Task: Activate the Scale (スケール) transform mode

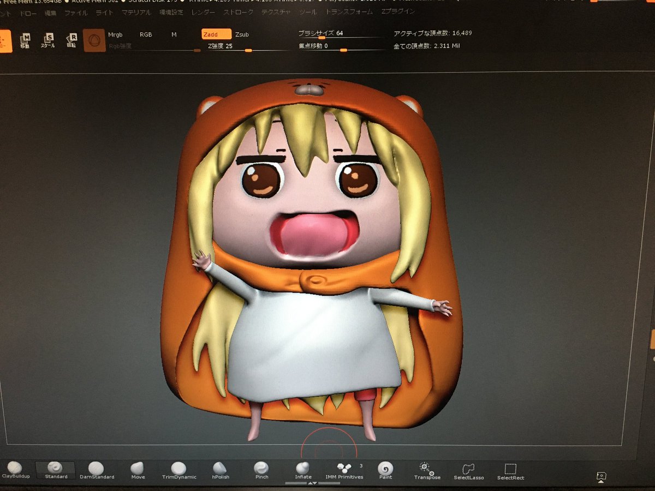Action: tap(49, 41)
